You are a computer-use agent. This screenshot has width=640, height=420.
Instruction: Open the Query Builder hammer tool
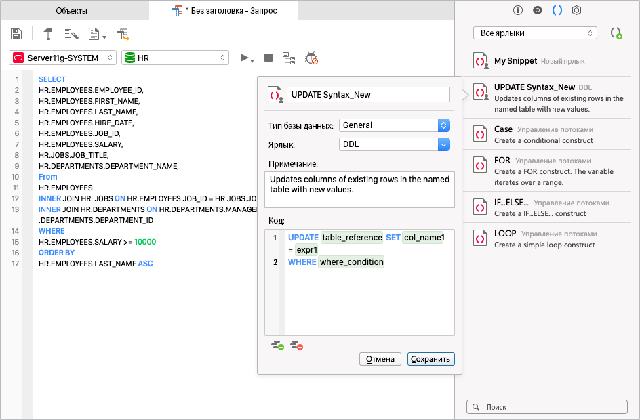[x=49, y=34]
